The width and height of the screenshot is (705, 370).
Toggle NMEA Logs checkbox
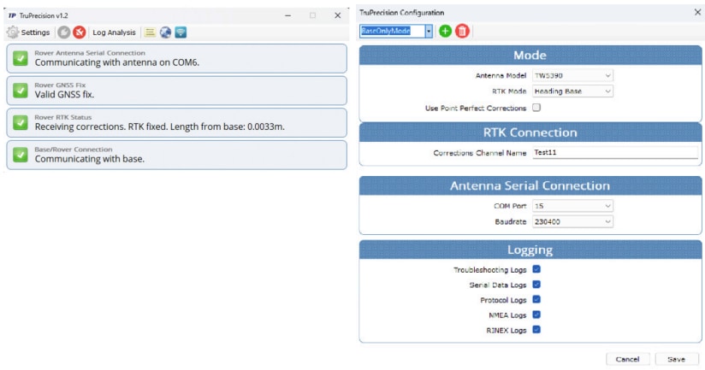536,314
